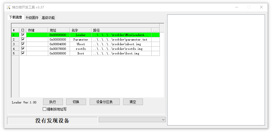Click the 0x00008000 address cell

[x=59, y=53]
